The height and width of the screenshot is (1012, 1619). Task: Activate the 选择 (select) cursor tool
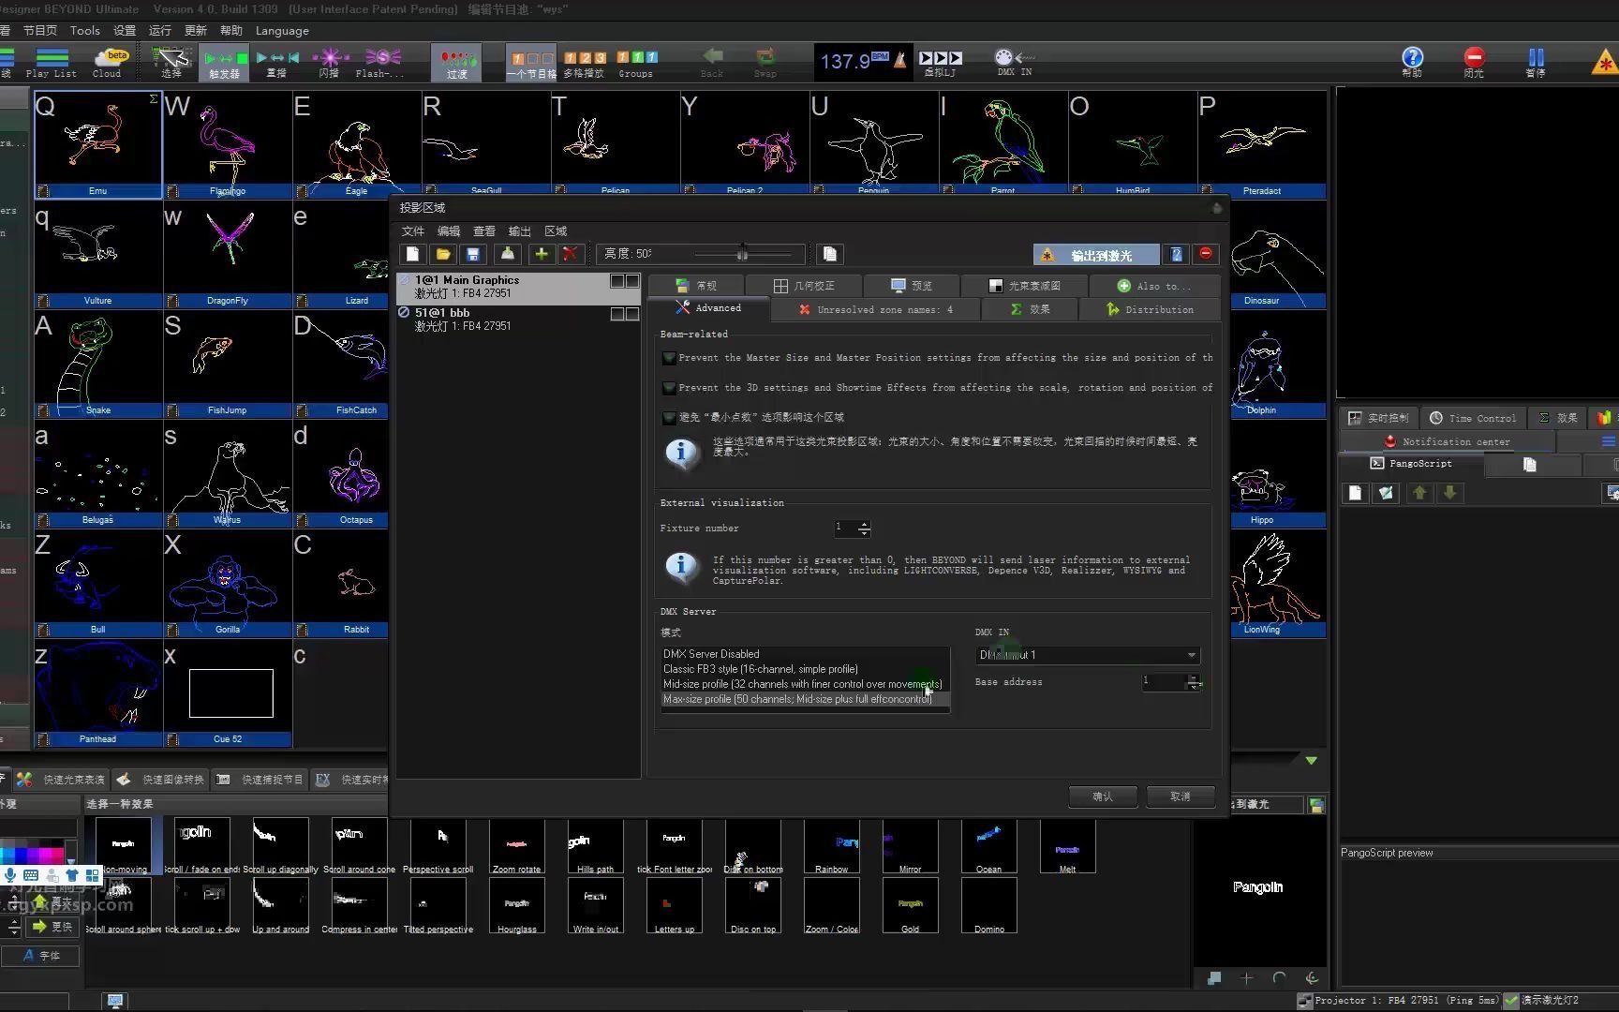point(171,63)
